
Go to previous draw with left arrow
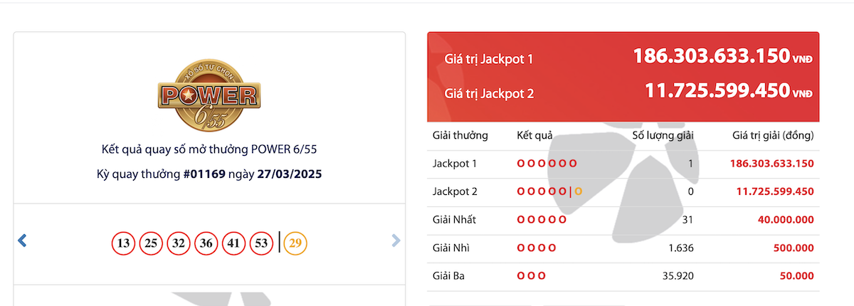coord(22,241)
